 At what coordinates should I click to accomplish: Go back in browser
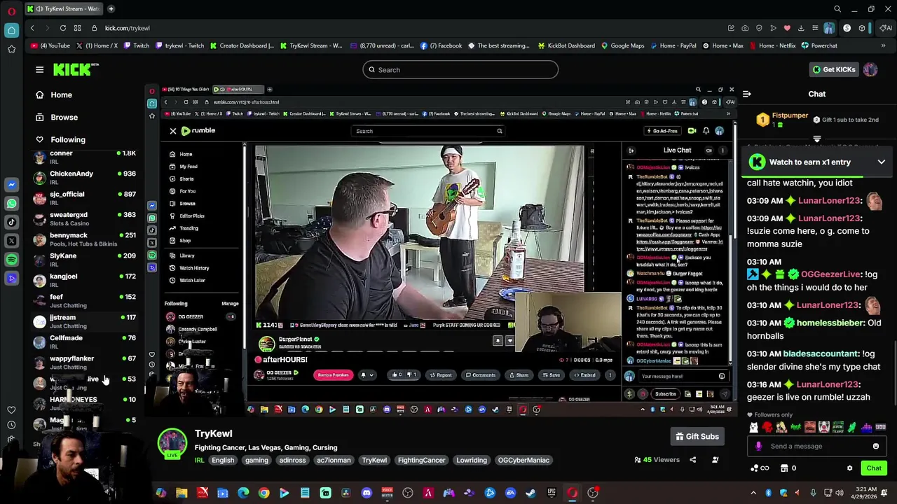click(x=32, y=28)
